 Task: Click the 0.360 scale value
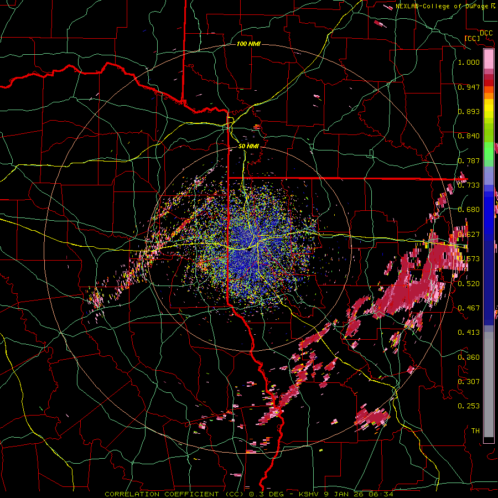click(469, 357)
